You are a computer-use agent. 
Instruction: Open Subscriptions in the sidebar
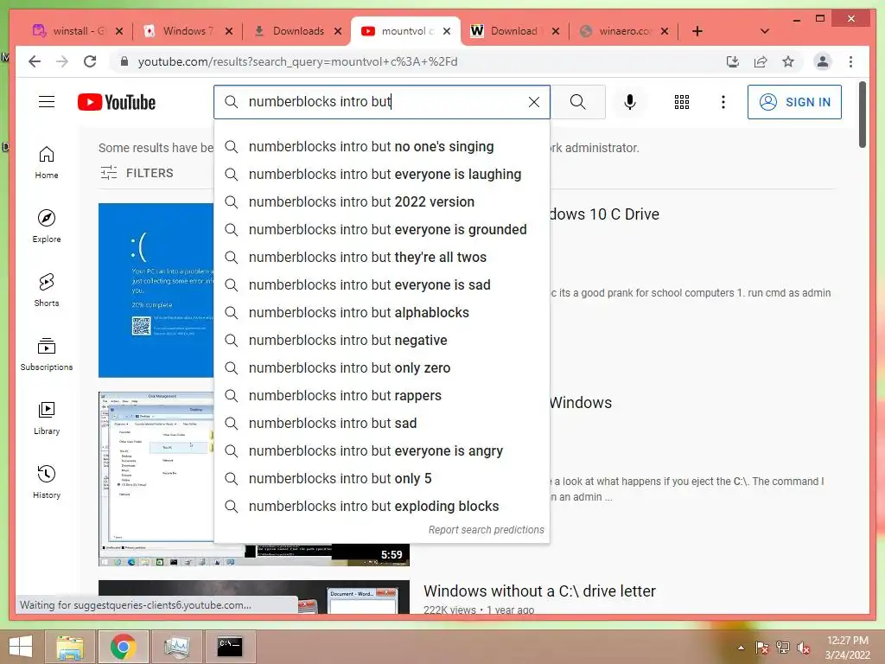coord(47,354)
